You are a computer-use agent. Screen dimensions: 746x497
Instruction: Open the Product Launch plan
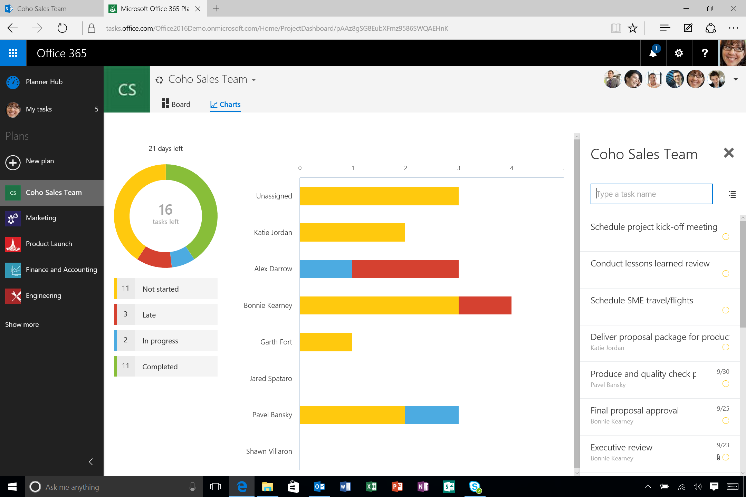[x=49, y=243]
